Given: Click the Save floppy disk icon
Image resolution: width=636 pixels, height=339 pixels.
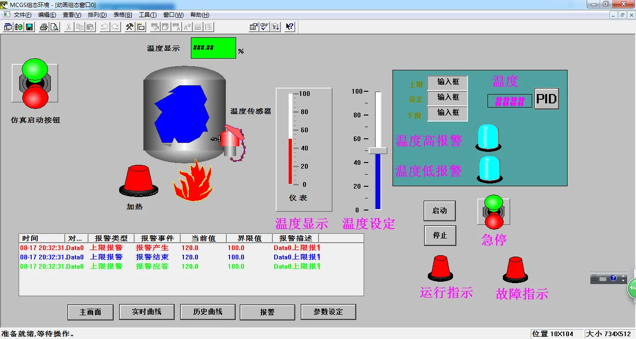Looking at the screenshot, I should click(x=29, y=27).
